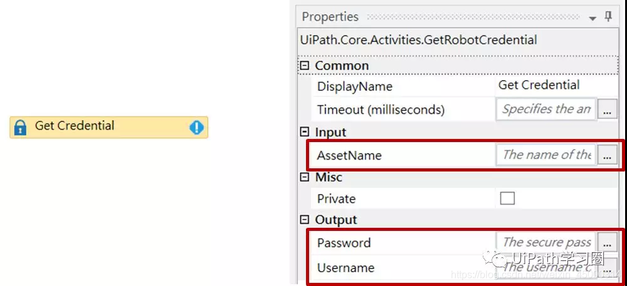
Task: Pin the Properties panel
Action: [608, 17]
